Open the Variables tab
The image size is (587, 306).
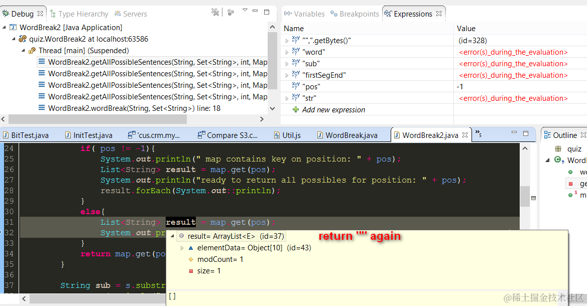304,14
